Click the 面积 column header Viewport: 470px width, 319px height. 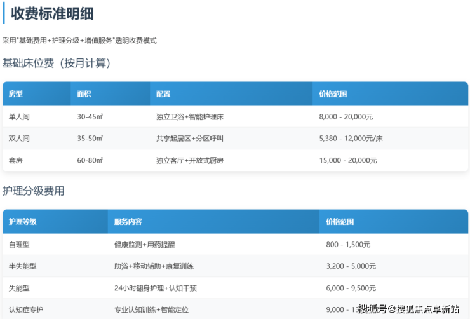pyautogui.click(x=84, y=94)
